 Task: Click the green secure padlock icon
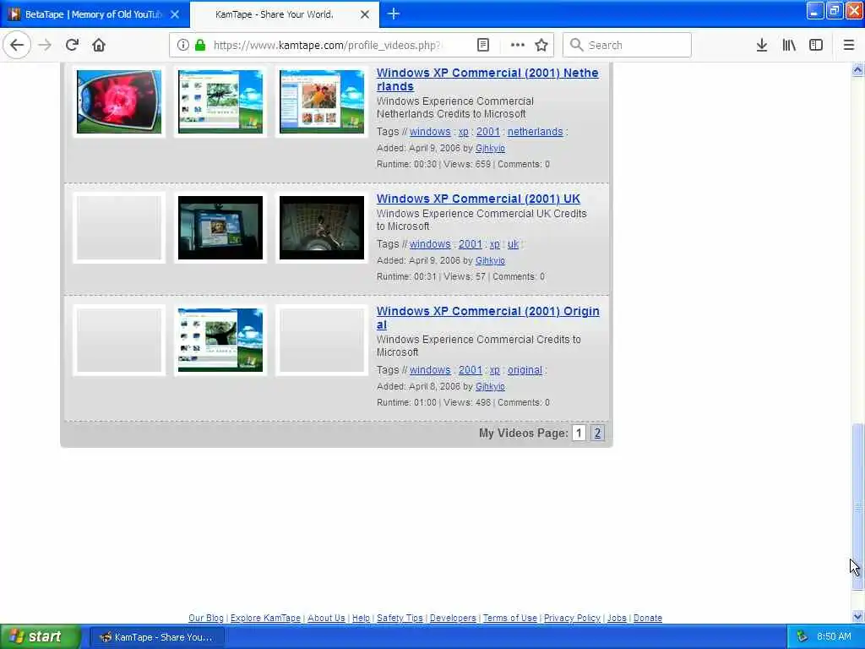[200, 45]
